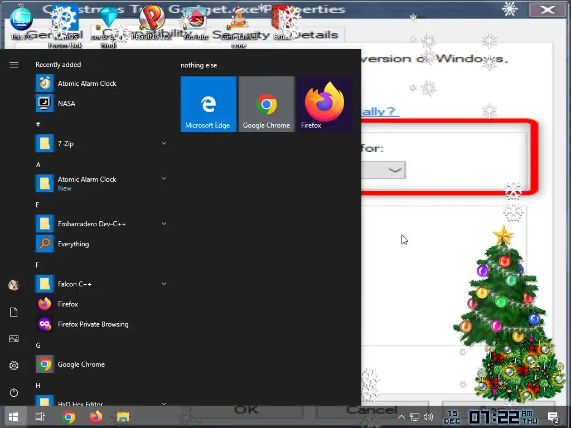
Task: Expand the 7-Zip folder
Action: click(x=164, y=143)
